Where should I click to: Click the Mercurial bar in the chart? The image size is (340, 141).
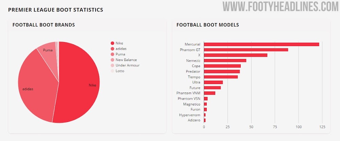pos(261,44)
